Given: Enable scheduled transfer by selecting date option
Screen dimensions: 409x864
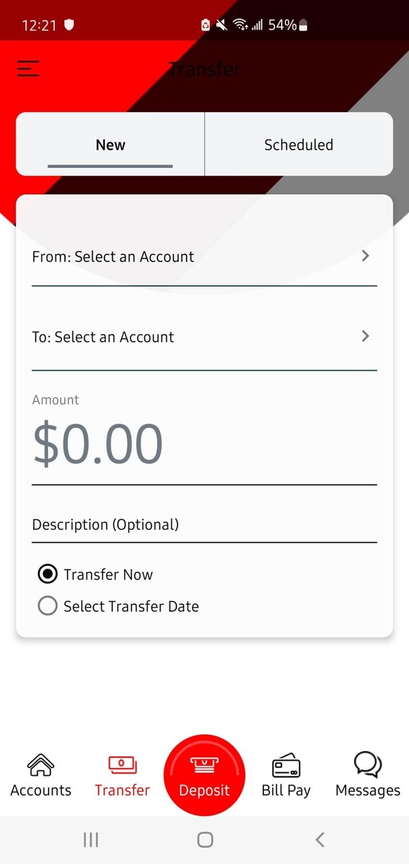Looking at the screenshot, I should (47, 605).
